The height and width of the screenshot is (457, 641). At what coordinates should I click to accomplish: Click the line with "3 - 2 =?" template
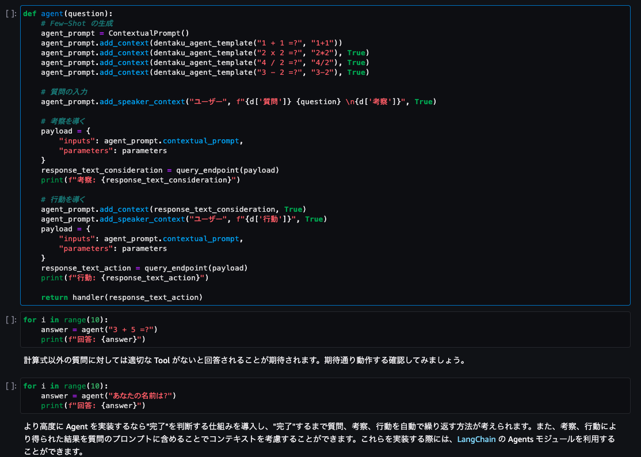205,73
